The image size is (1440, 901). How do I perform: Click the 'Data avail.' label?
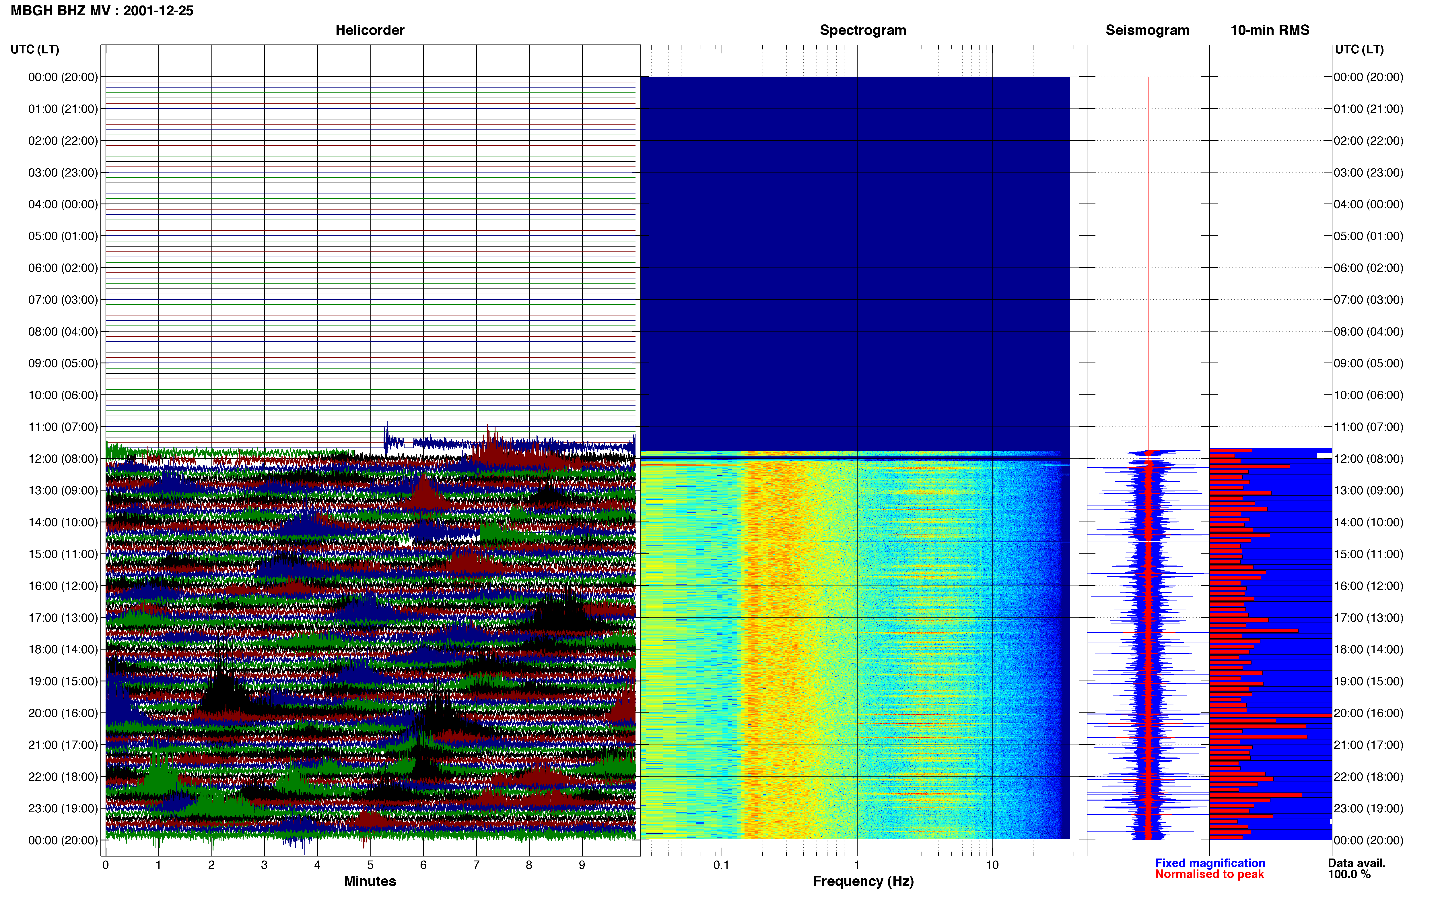[1357, 863]
